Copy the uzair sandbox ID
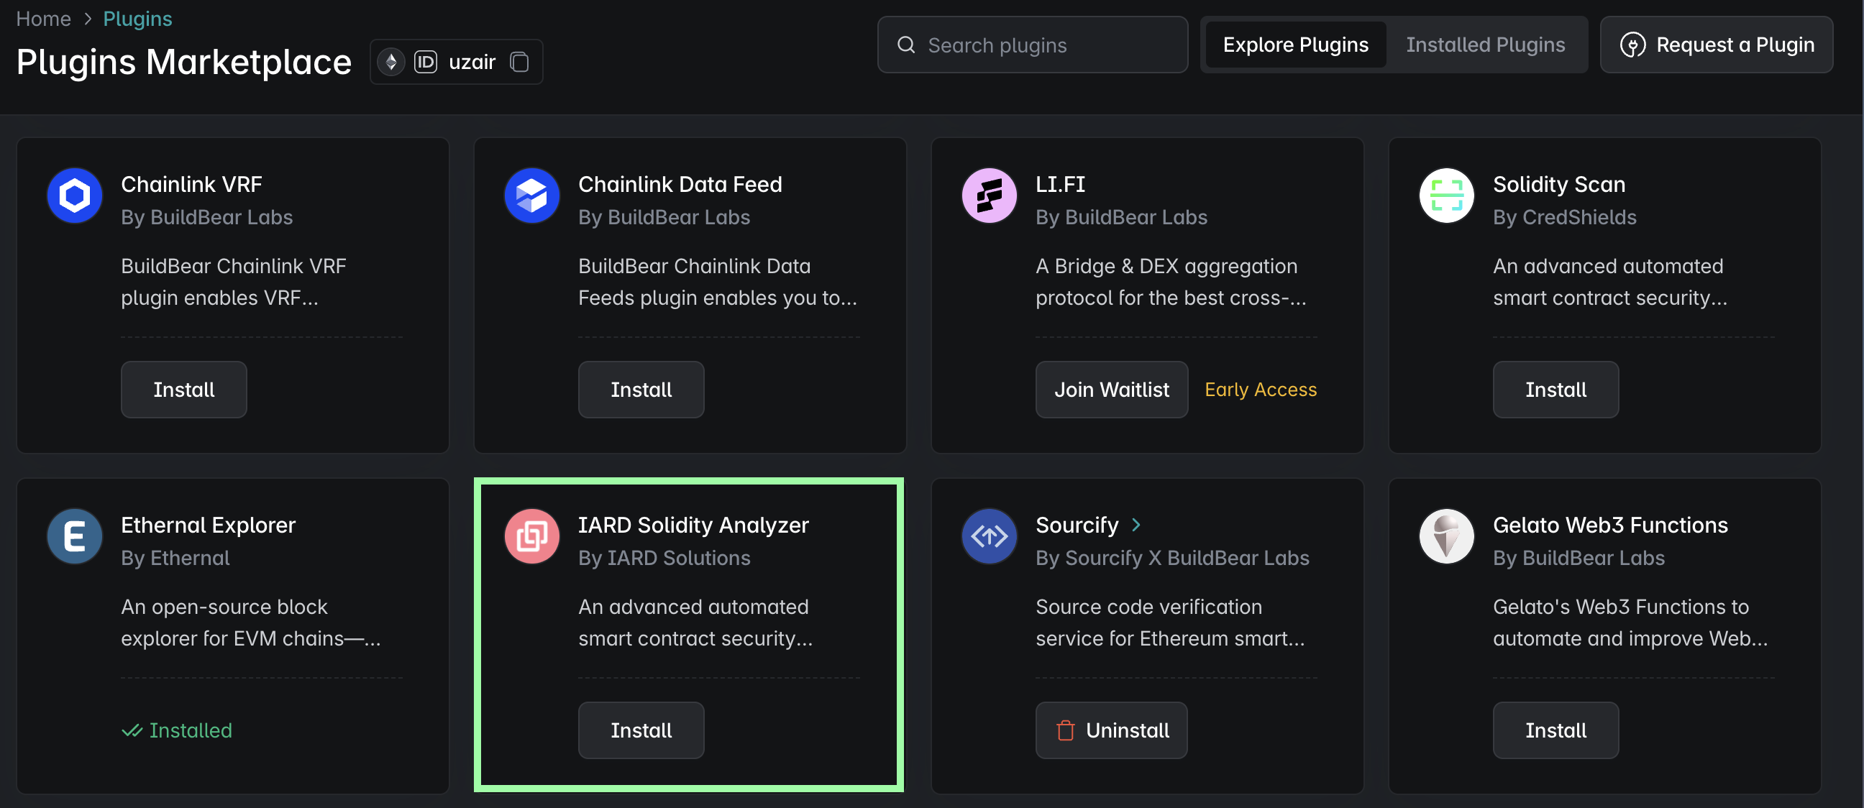The image size is (1864, 808). point(519,63)
